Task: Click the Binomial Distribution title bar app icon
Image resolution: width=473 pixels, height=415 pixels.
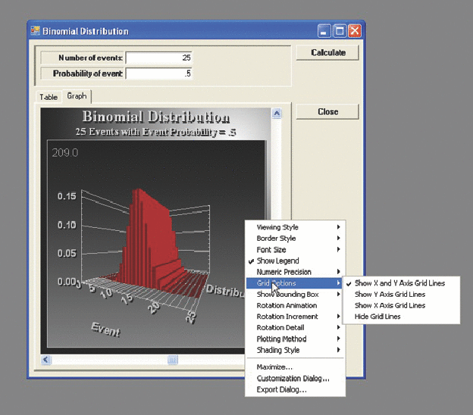Action: click(34, 31)
